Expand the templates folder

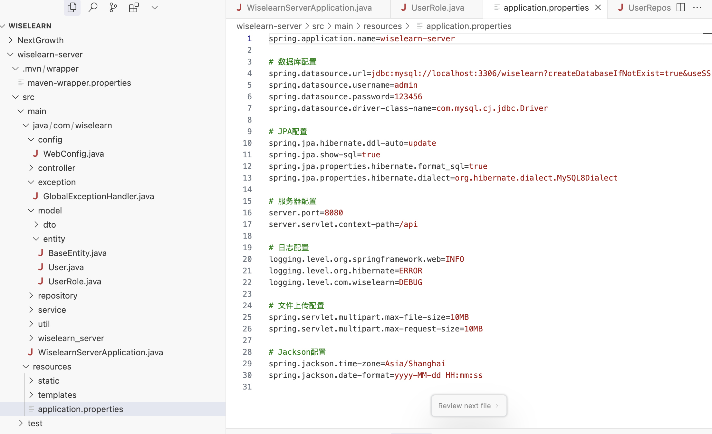113,395
